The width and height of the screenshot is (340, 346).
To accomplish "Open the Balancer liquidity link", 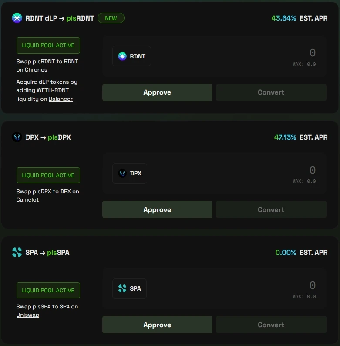I will tap(61, 99).
